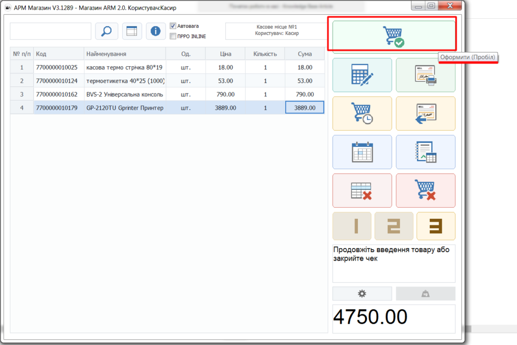Select row GP-2120TU Gprinter Принтер
The image size is (517, 345).
(x=167, y=108)
